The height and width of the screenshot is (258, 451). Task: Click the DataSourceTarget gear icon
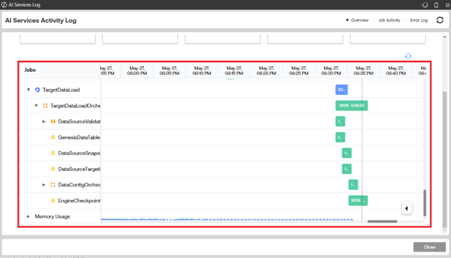pyautogui.click(x=53, y=169)
